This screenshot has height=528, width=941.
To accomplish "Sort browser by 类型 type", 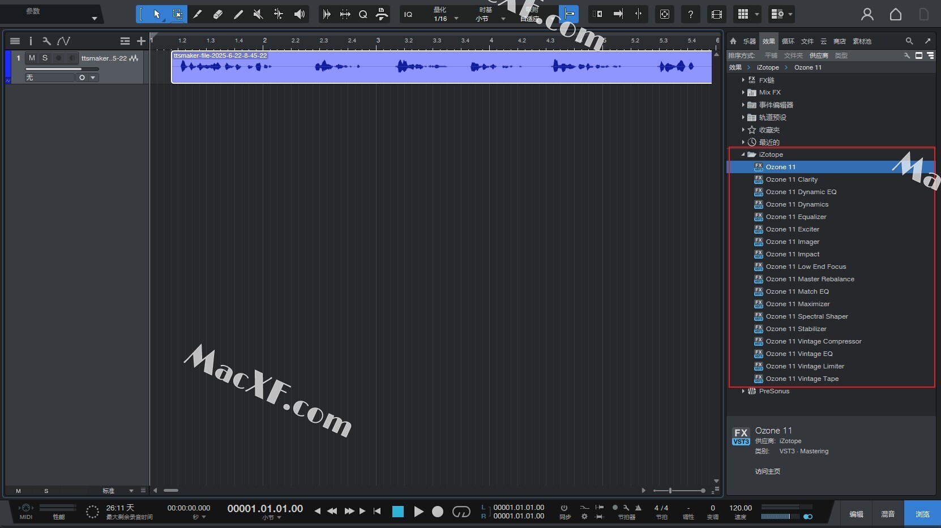I will point(841,55).
